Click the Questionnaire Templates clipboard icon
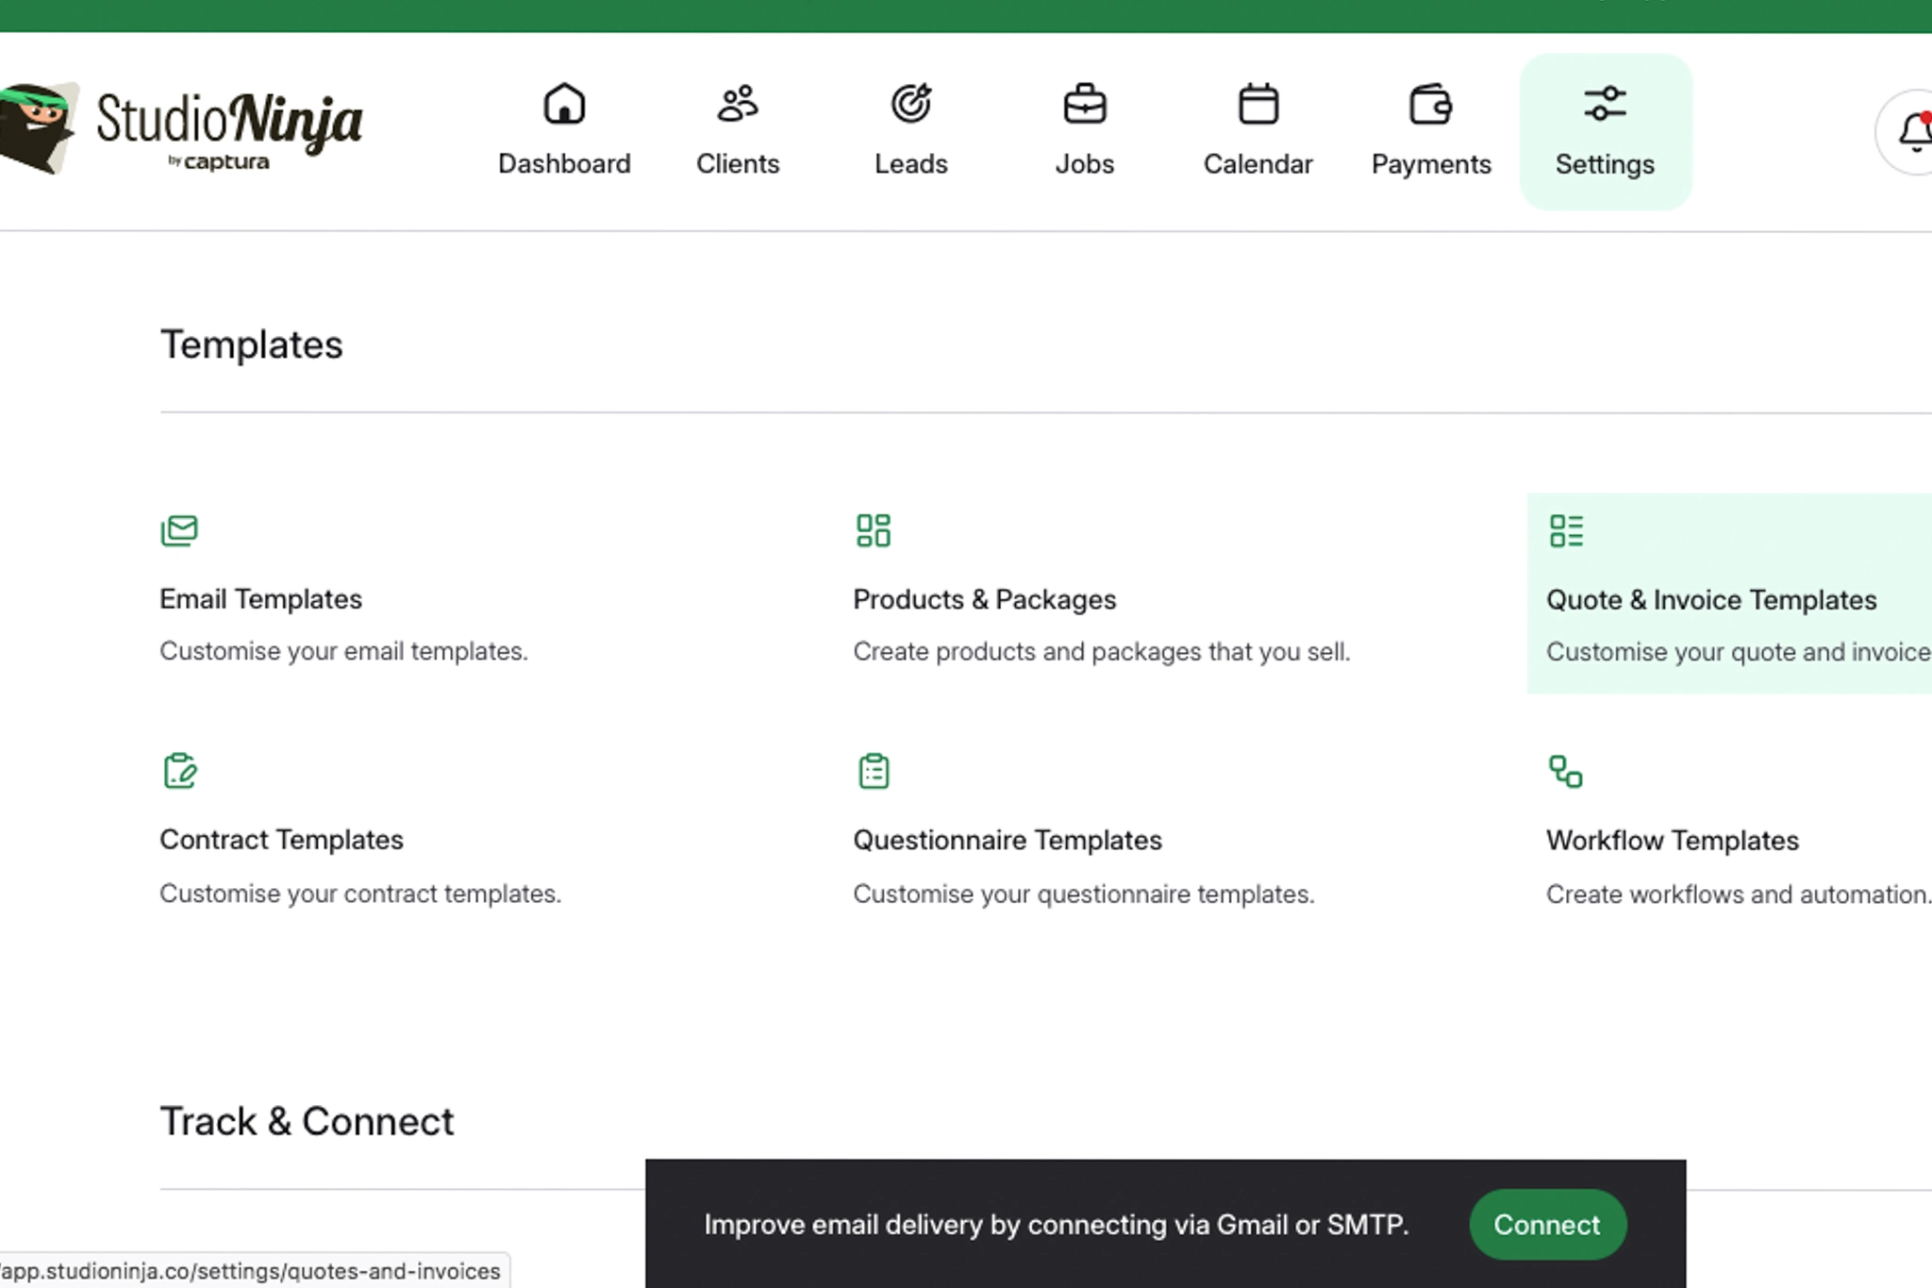Viewport: 1932px width, 1288px height. [874, 771]
